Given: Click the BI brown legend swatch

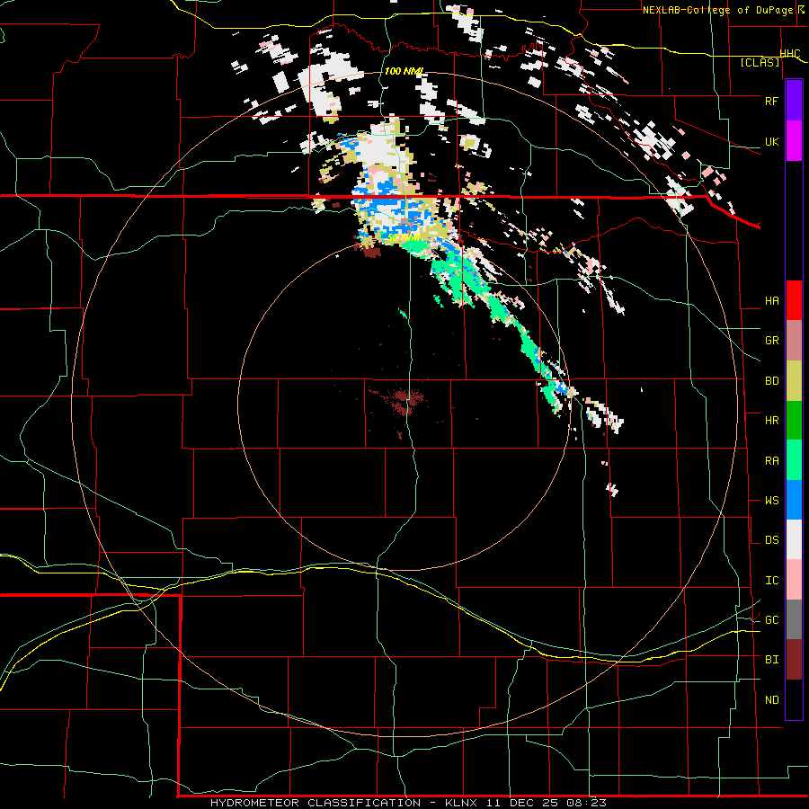Looking at the screenshot, I should click(794, 660).
